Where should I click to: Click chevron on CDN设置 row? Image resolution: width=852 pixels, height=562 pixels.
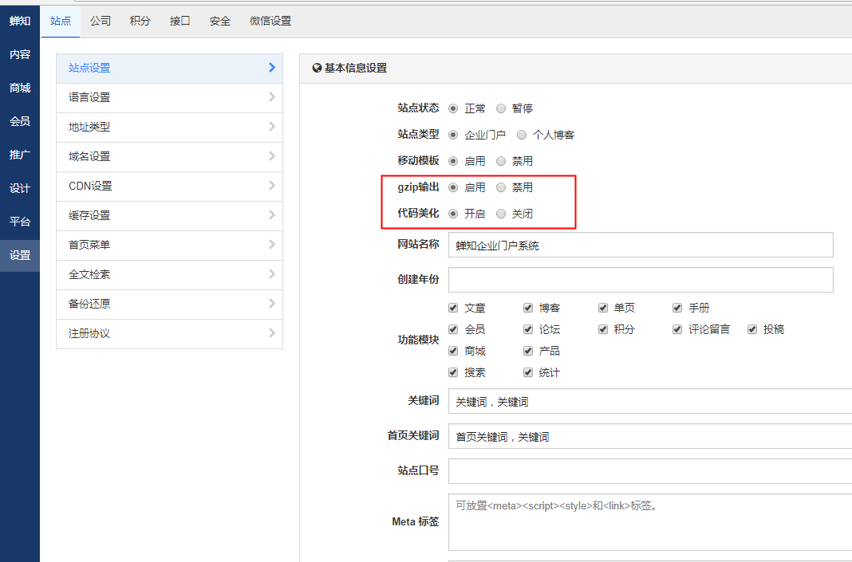(272, 185)
